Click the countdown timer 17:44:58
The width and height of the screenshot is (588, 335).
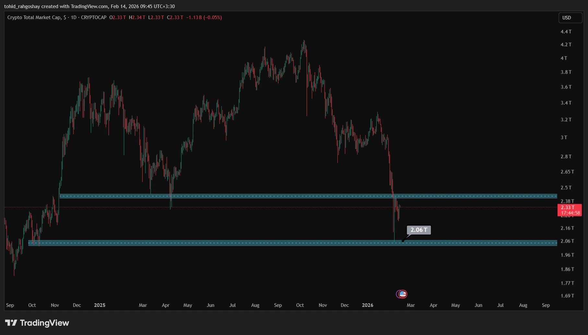[x=570, y=213]
